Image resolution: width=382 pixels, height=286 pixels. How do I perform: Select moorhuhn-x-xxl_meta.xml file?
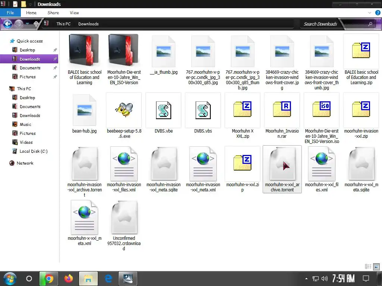[84, 223]
